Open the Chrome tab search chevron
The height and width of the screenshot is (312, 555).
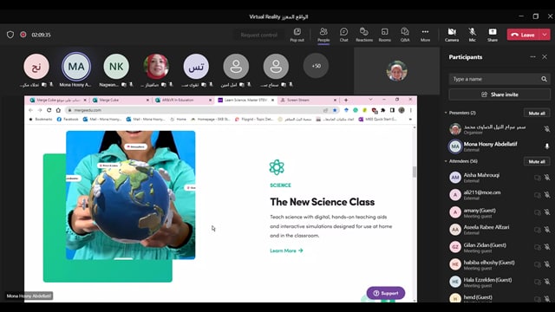pyautogui.click(x=370, y=100)
